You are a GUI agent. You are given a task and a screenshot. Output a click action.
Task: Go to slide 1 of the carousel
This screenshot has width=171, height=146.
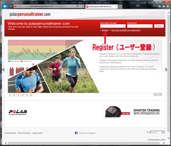pyautogui.click(x=10, y=95)
